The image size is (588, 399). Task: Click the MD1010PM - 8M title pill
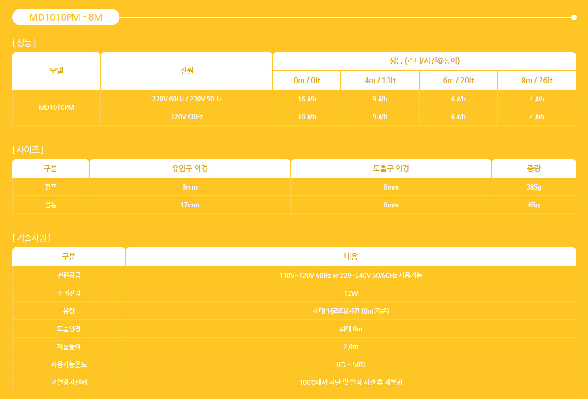point(66,17)
